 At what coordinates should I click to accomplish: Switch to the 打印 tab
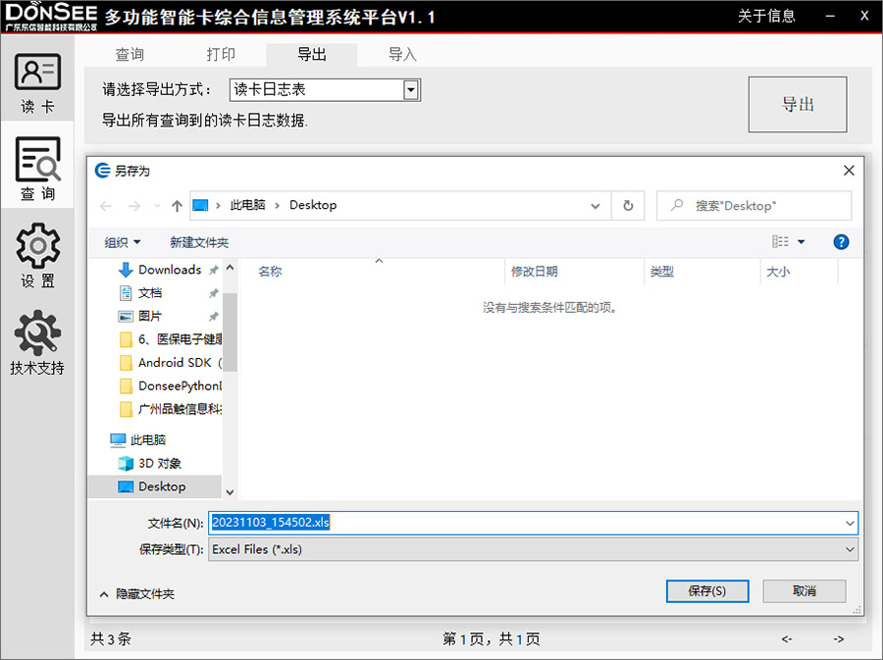click(221, 54)
